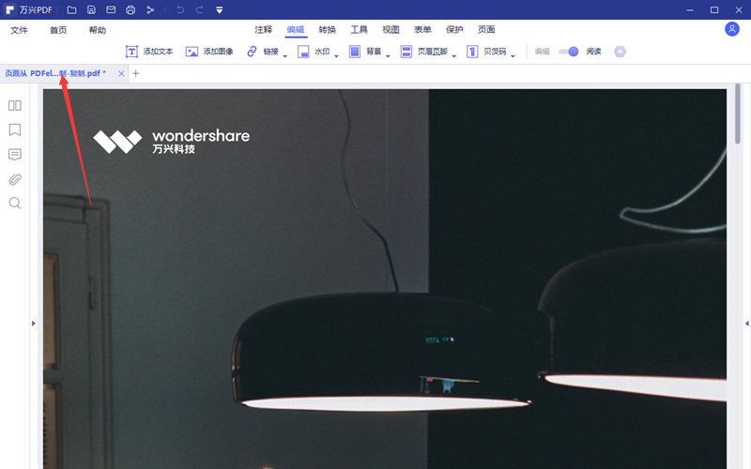The width and height of the screenshot is (751, 469).
Task: Open the search panel in left sidebar
Action: (15, 204)
